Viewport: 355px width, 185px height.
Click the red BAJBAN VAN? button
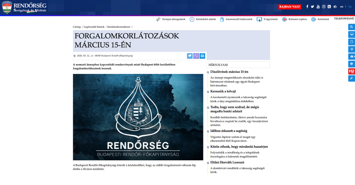[290, 7]
